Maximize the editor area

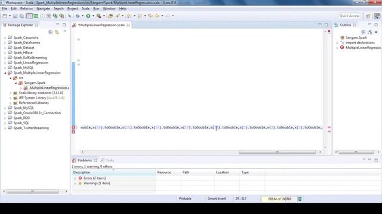tap(326, 25)
